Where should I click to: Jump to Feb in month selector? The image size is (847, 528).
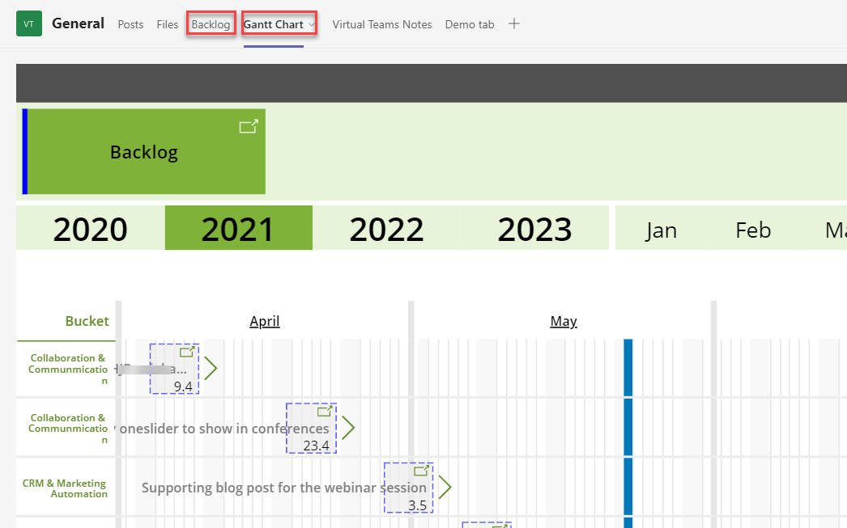pyautogui.click(x=753, y=230)
